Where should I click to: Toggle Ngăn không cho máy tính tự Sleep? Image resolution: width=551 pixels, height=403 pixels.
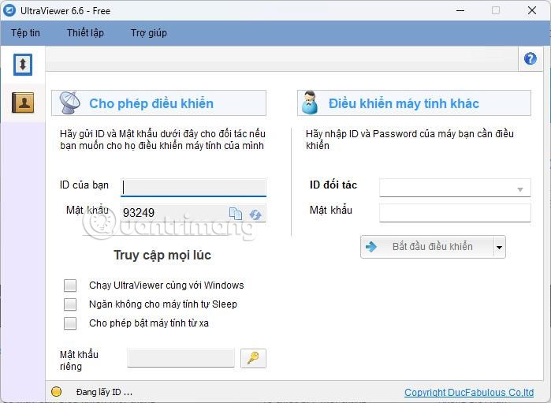coord(71,304)
